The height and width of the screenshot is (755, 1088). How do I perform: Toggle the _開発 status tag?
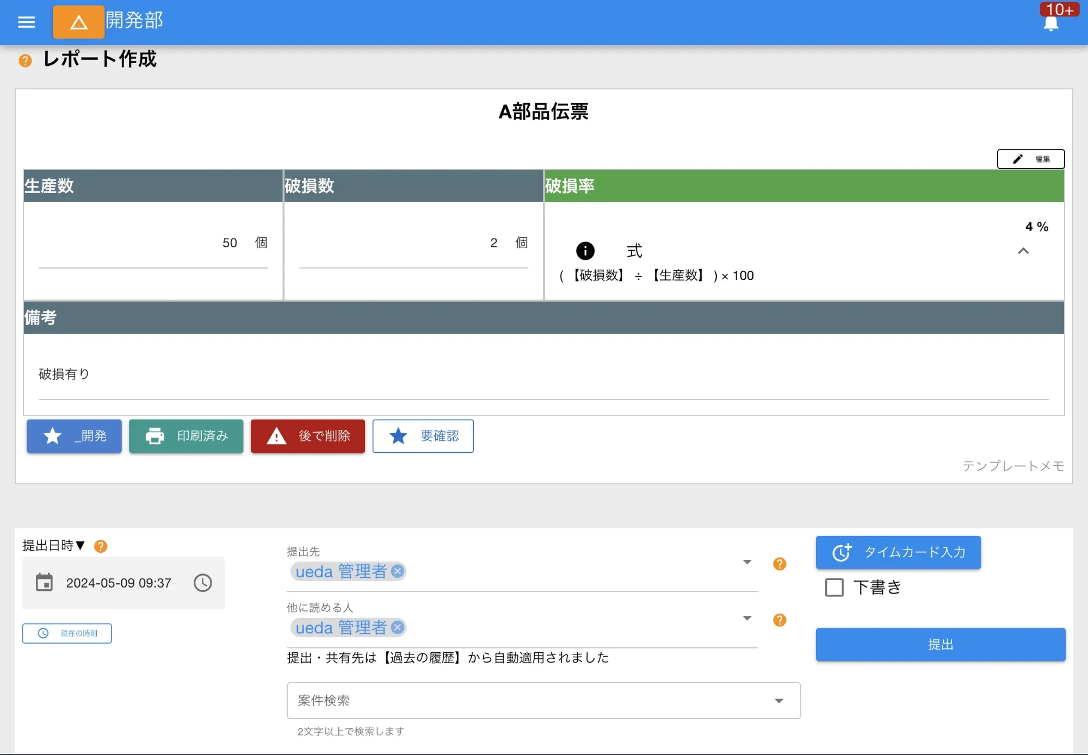tap(73, 436)
